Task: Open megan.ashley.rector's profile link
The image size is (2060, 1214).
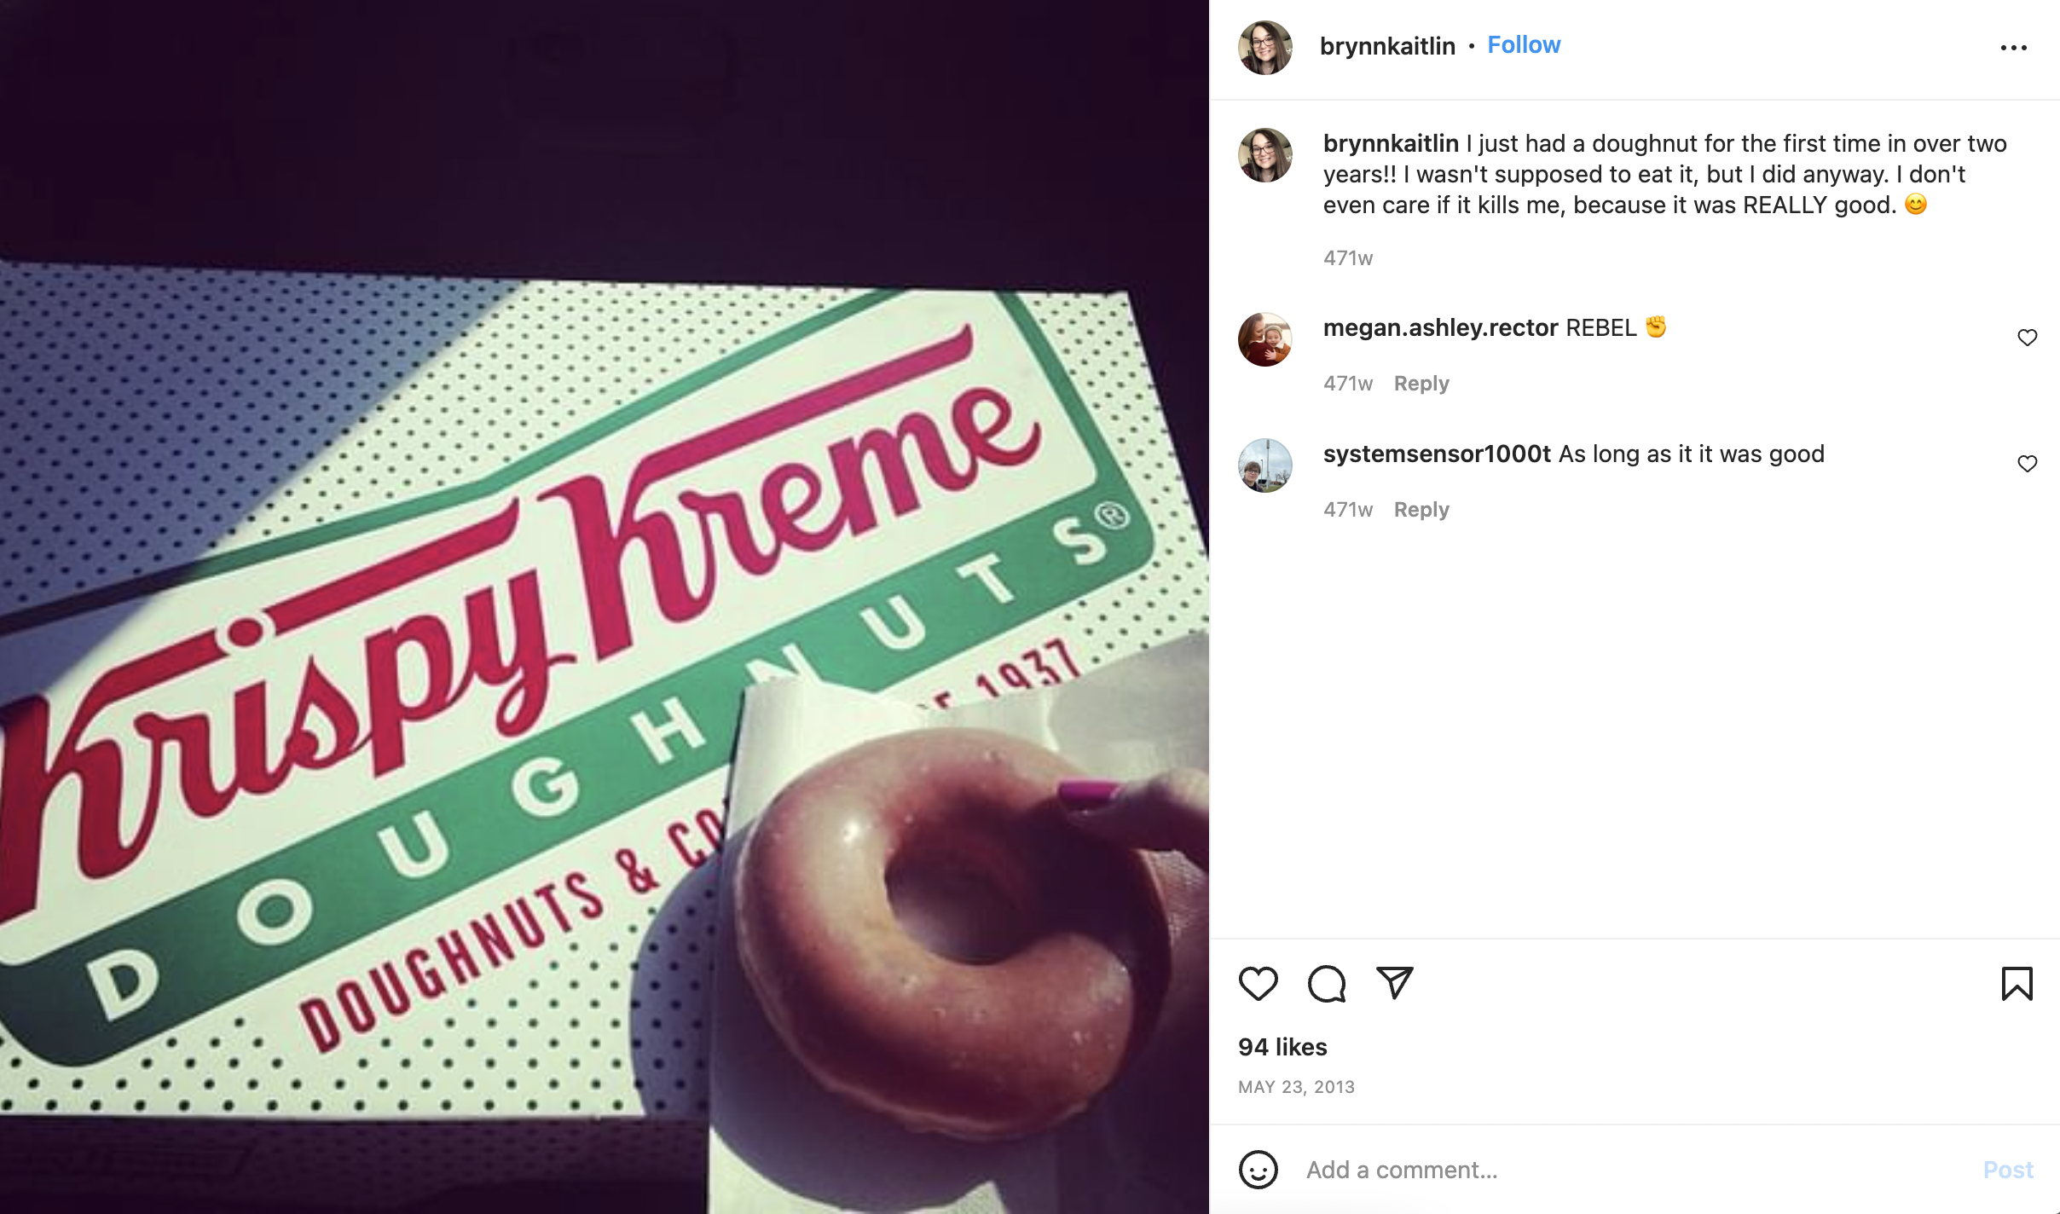Action: coord(1440,328)
